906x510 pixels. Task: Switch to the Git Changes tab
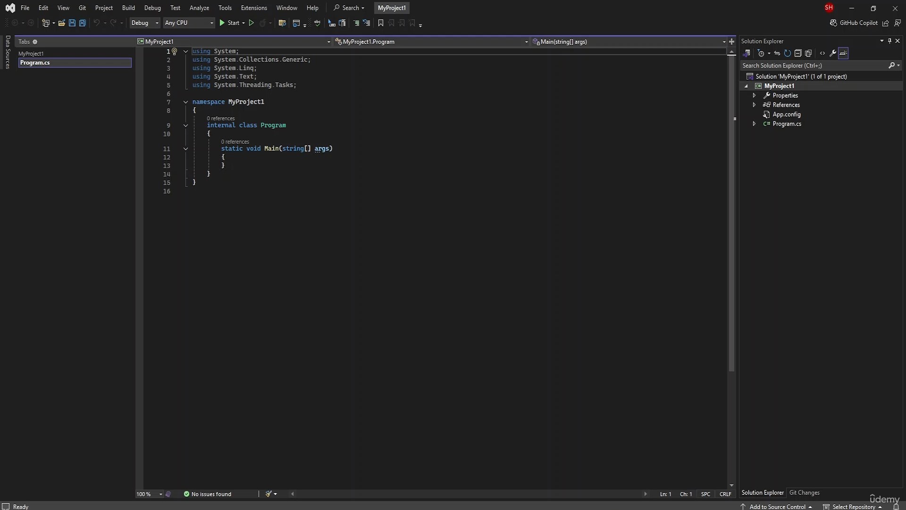[x=804, y=493]
